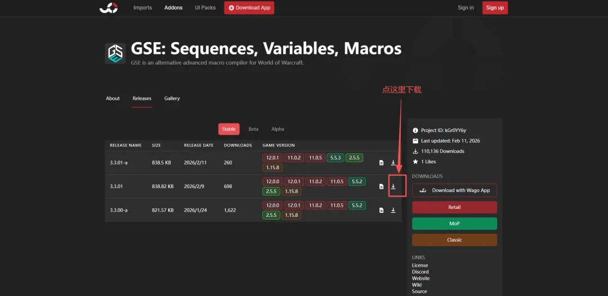Click 12.0.1 tag in 3.3.01-a row
Viewport: 608px width, 296px height.
pyautogui.click(x=271, y=158)
